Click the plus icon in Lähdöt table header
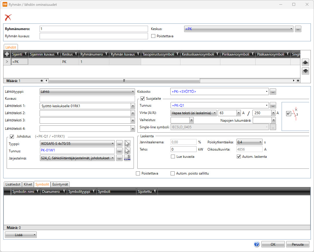This screenshot has width=314, height=252. [x=7, y=54]
